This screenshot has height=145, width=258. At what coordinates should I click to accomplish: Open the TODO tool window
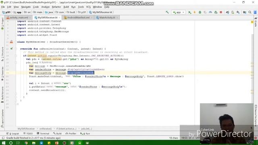click(x=28, y=133)
